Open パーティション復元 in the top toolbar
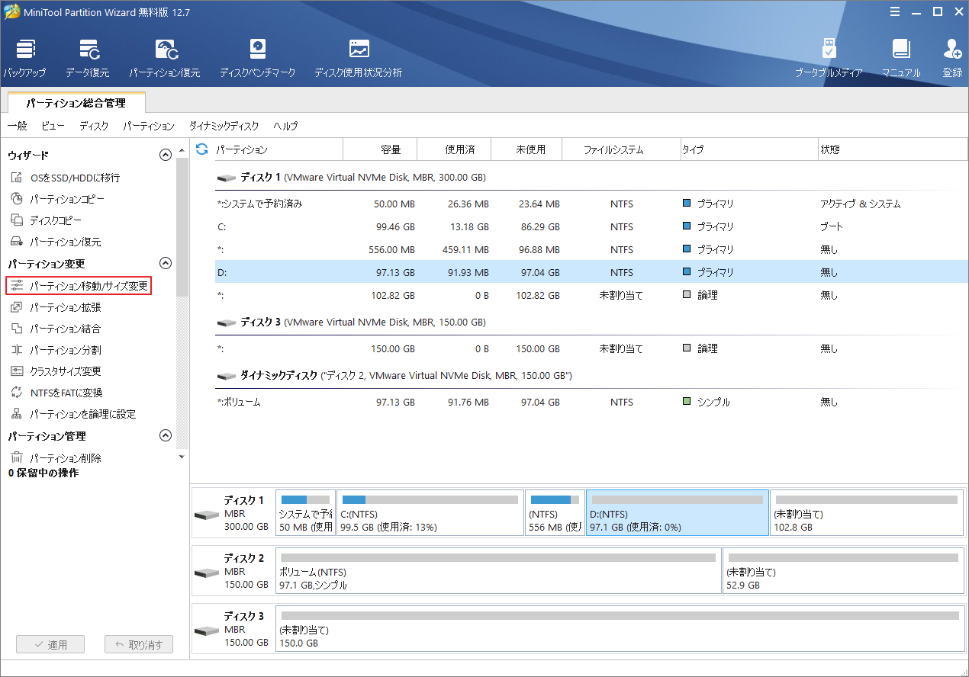Screen dimensions: 969x677 pyautogui.click(x=166, y=57)
